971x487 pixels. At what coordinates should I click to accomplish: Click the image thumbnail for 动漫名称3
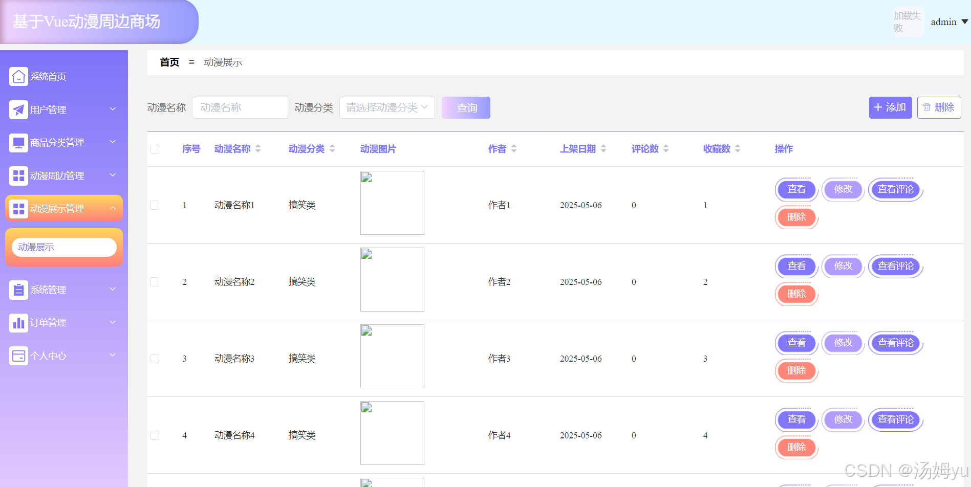point(392,356)
